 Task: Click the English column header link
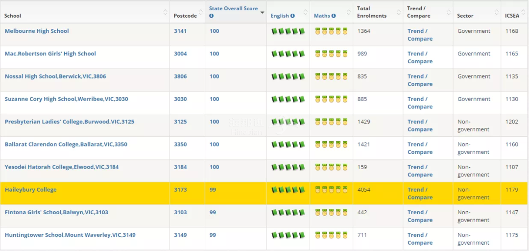pos(280,16)
